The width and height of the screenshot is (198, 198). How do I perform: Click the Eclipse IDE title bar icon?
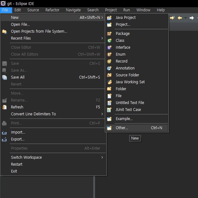tap(3, 3)
